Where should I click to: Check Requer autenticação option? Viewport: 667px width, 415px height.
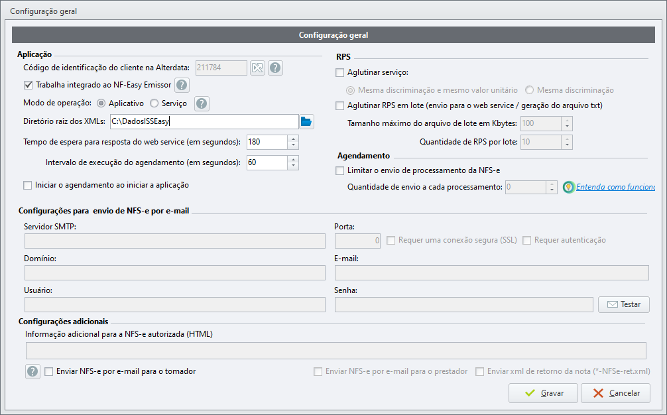coord(526,240)
